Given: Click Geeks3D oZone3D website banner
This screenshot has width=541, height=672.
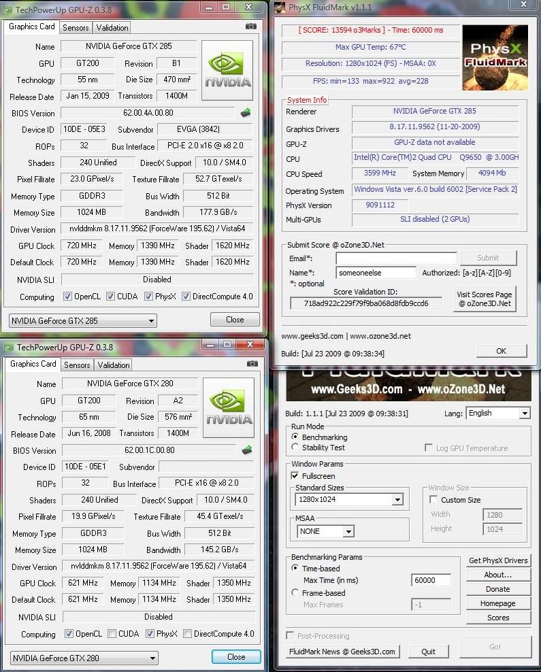Looking at the screenshot, I should click(x=408, y=386).
